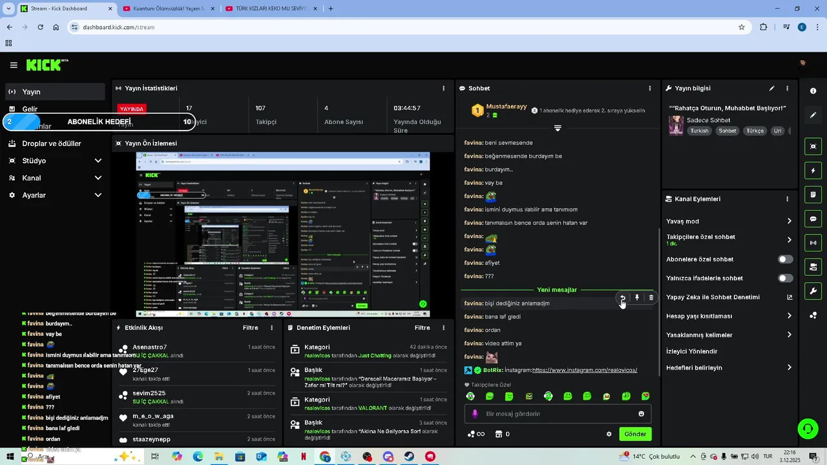This screenshot has height=465, width=827.
Task: Open Hesap yaşı kısıtlaması arrow
Action: tap(789, 316)
